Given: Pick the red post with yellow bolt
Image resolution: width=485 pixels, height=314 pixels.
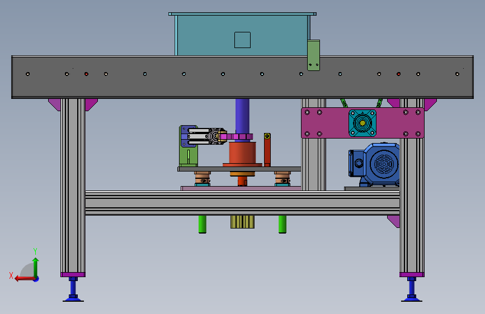Looking at the screenshot, I should pos(267,150).
